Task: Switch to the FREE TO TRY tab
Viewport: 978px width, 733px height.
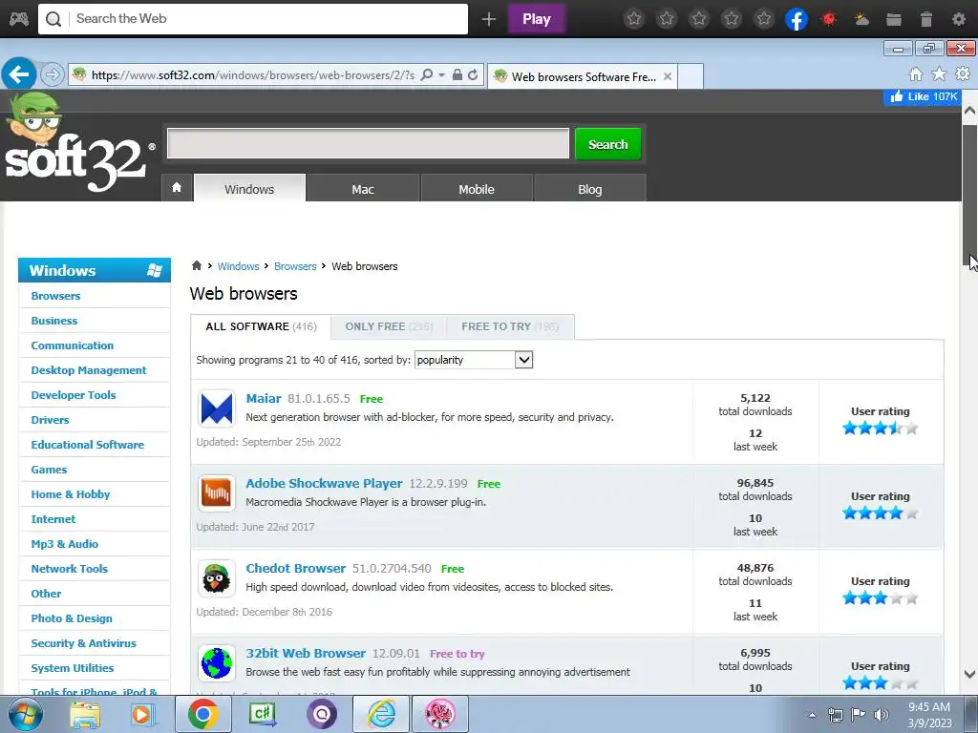Action: tap(510, 326)
